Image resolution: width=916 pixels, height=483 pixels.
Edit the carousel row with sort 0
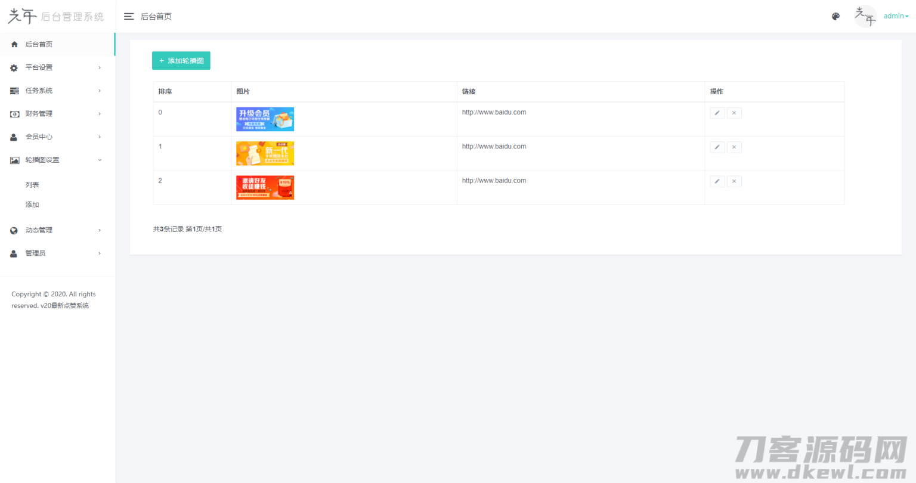(x=717, y=113)
